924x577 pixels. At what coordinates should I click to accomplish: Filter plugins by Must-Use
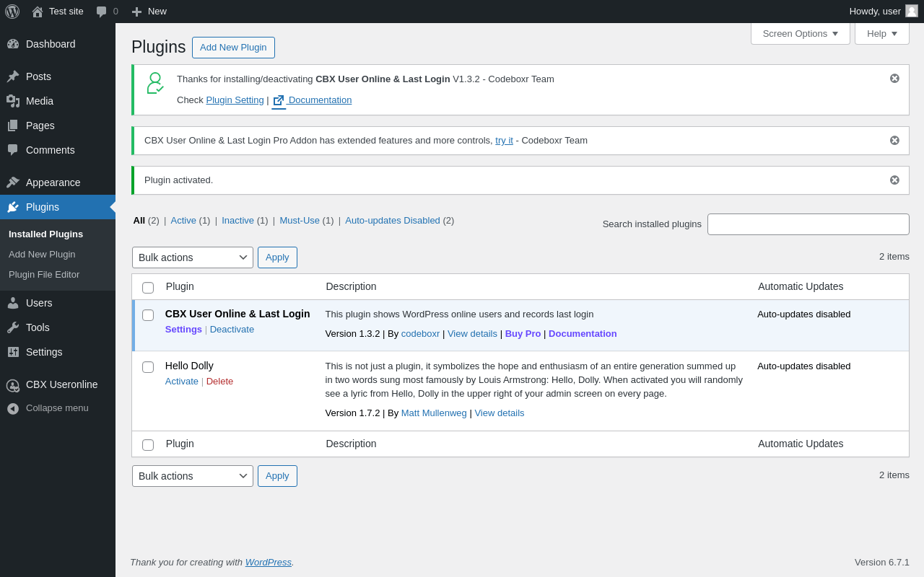pyautogui.click(x=300, y=221)
